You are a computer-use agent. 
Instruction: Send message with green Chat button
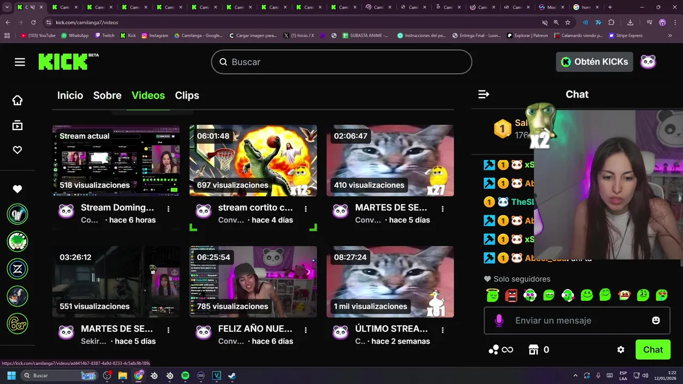pos(653,350)
